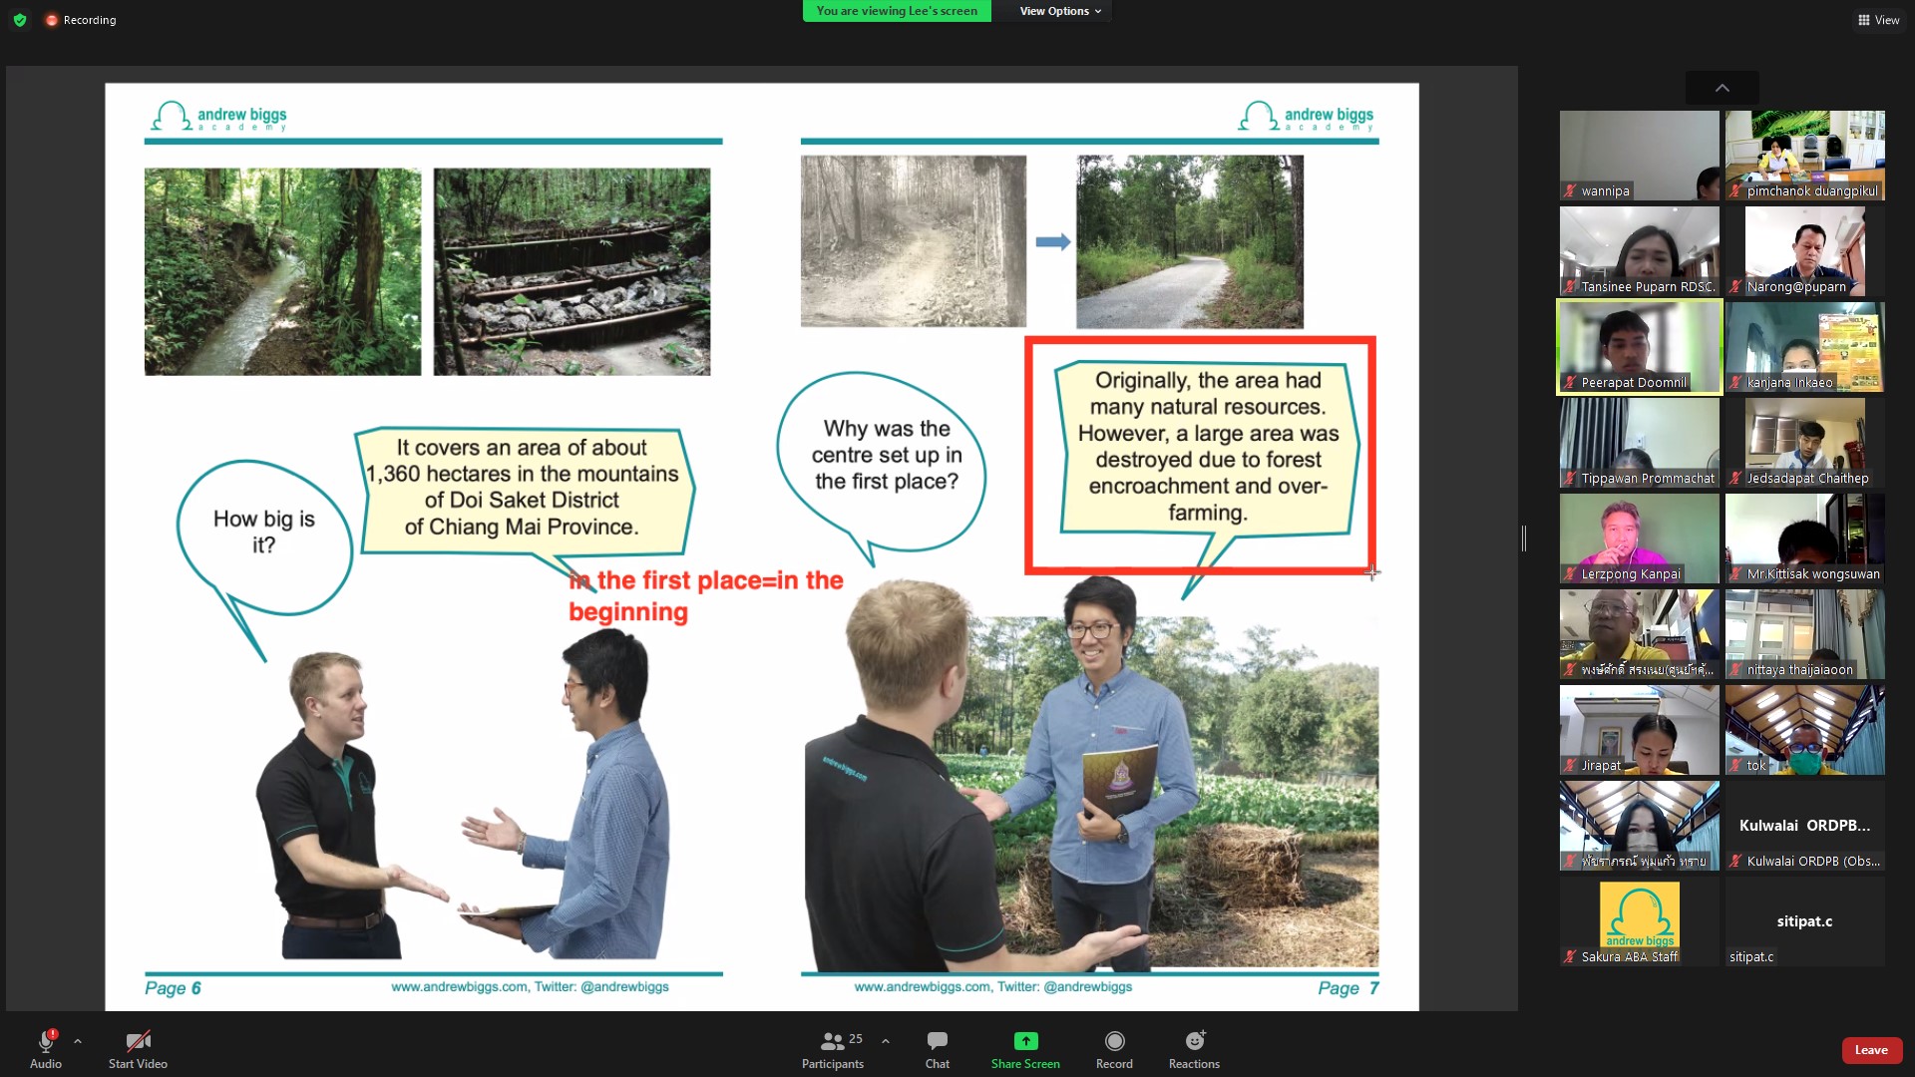Click the red Recording indicator

click(x=81, y=20)
